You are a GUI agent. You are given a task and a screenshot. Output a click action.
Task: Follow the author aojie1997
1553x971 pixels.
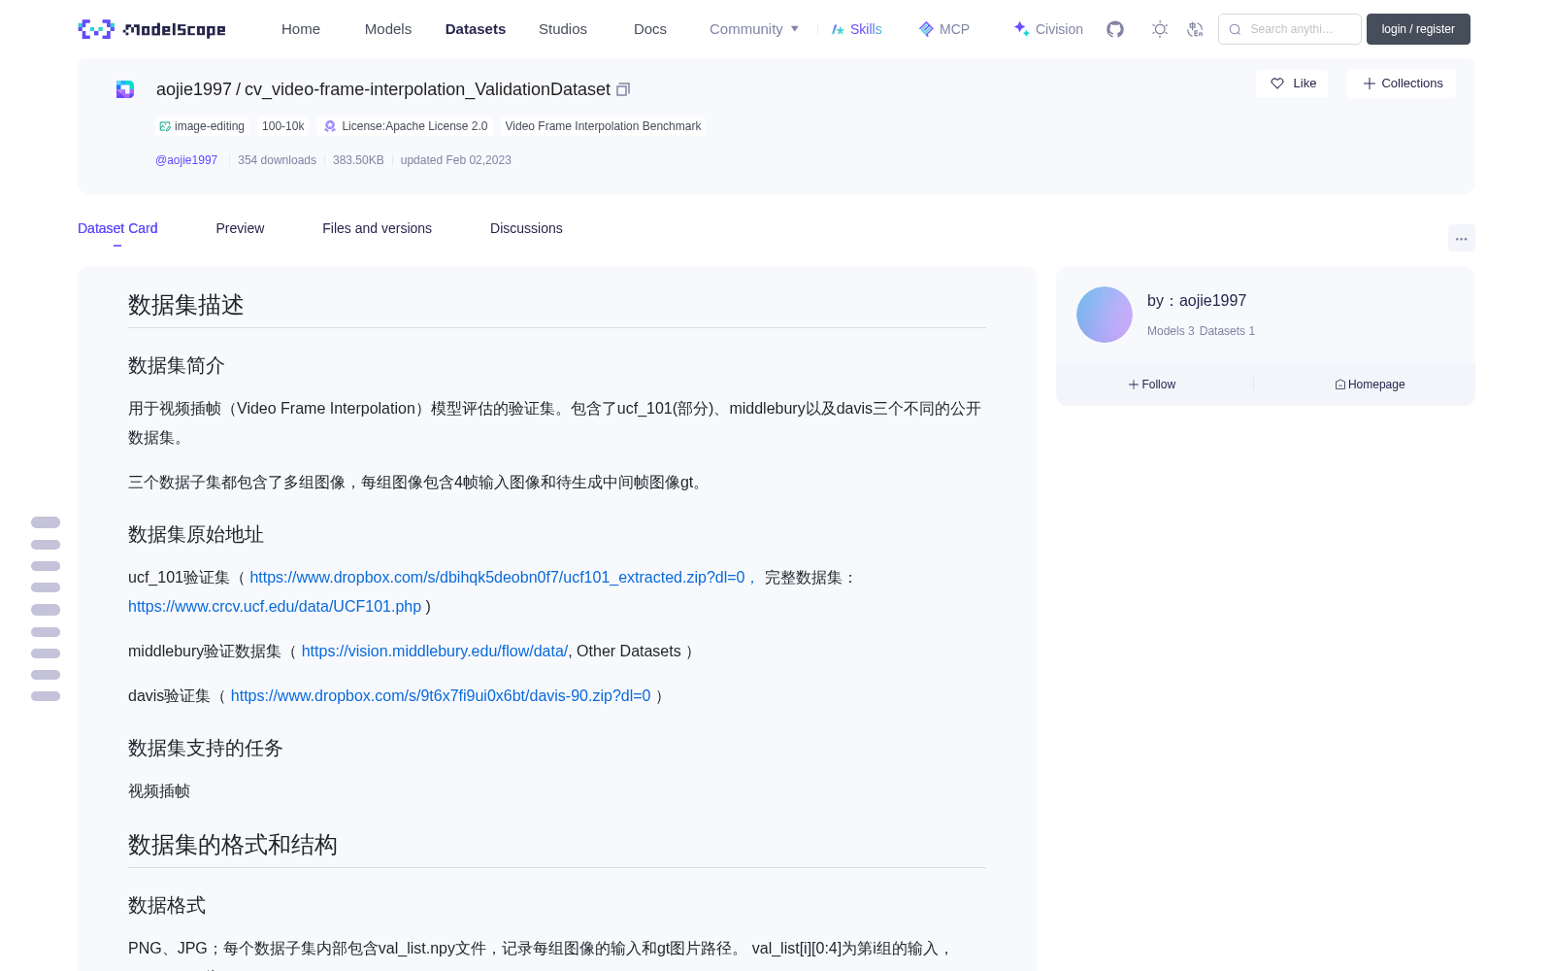[1152, 385]
